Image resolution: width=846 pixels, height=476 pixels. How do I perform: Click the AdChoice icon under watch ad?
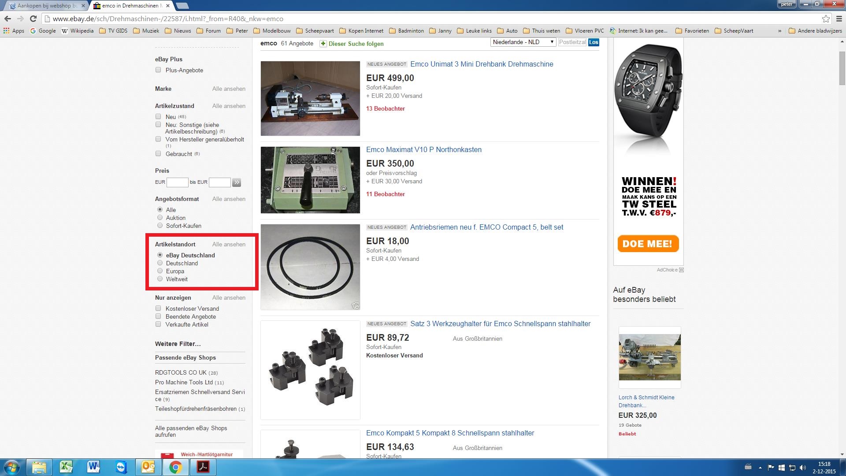pos(681,270)
